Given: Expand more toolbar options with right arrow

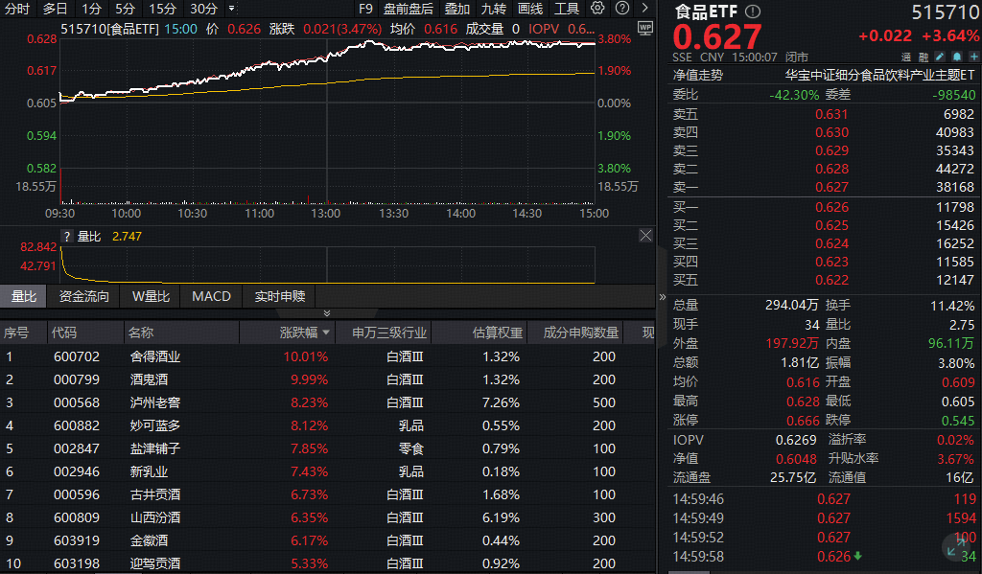Looking at the screenshot, I should 644,9.
